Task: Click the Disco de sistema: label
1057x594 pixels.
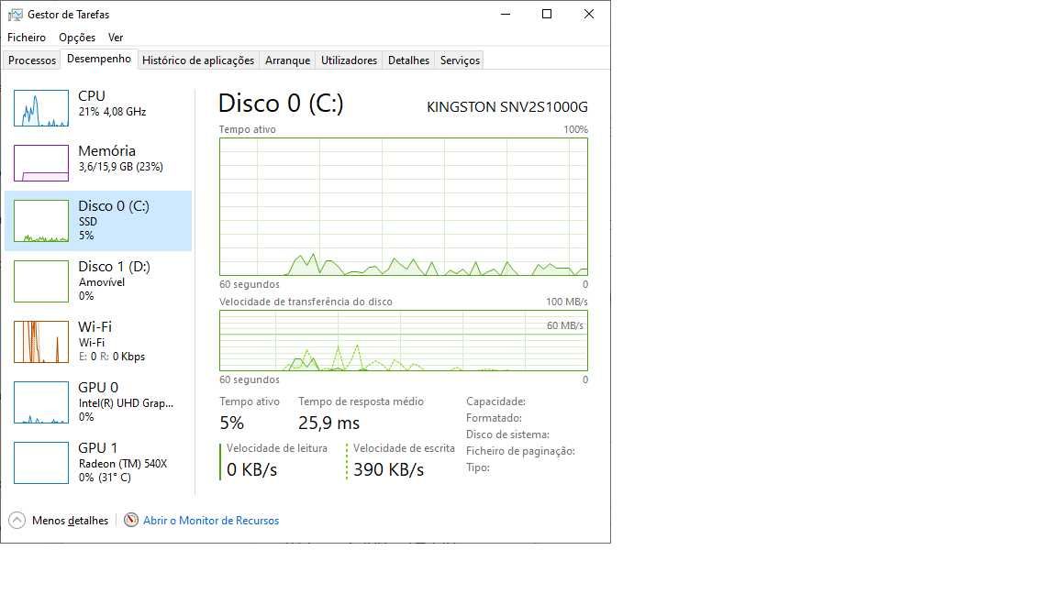Action: [x=507, y=434]
